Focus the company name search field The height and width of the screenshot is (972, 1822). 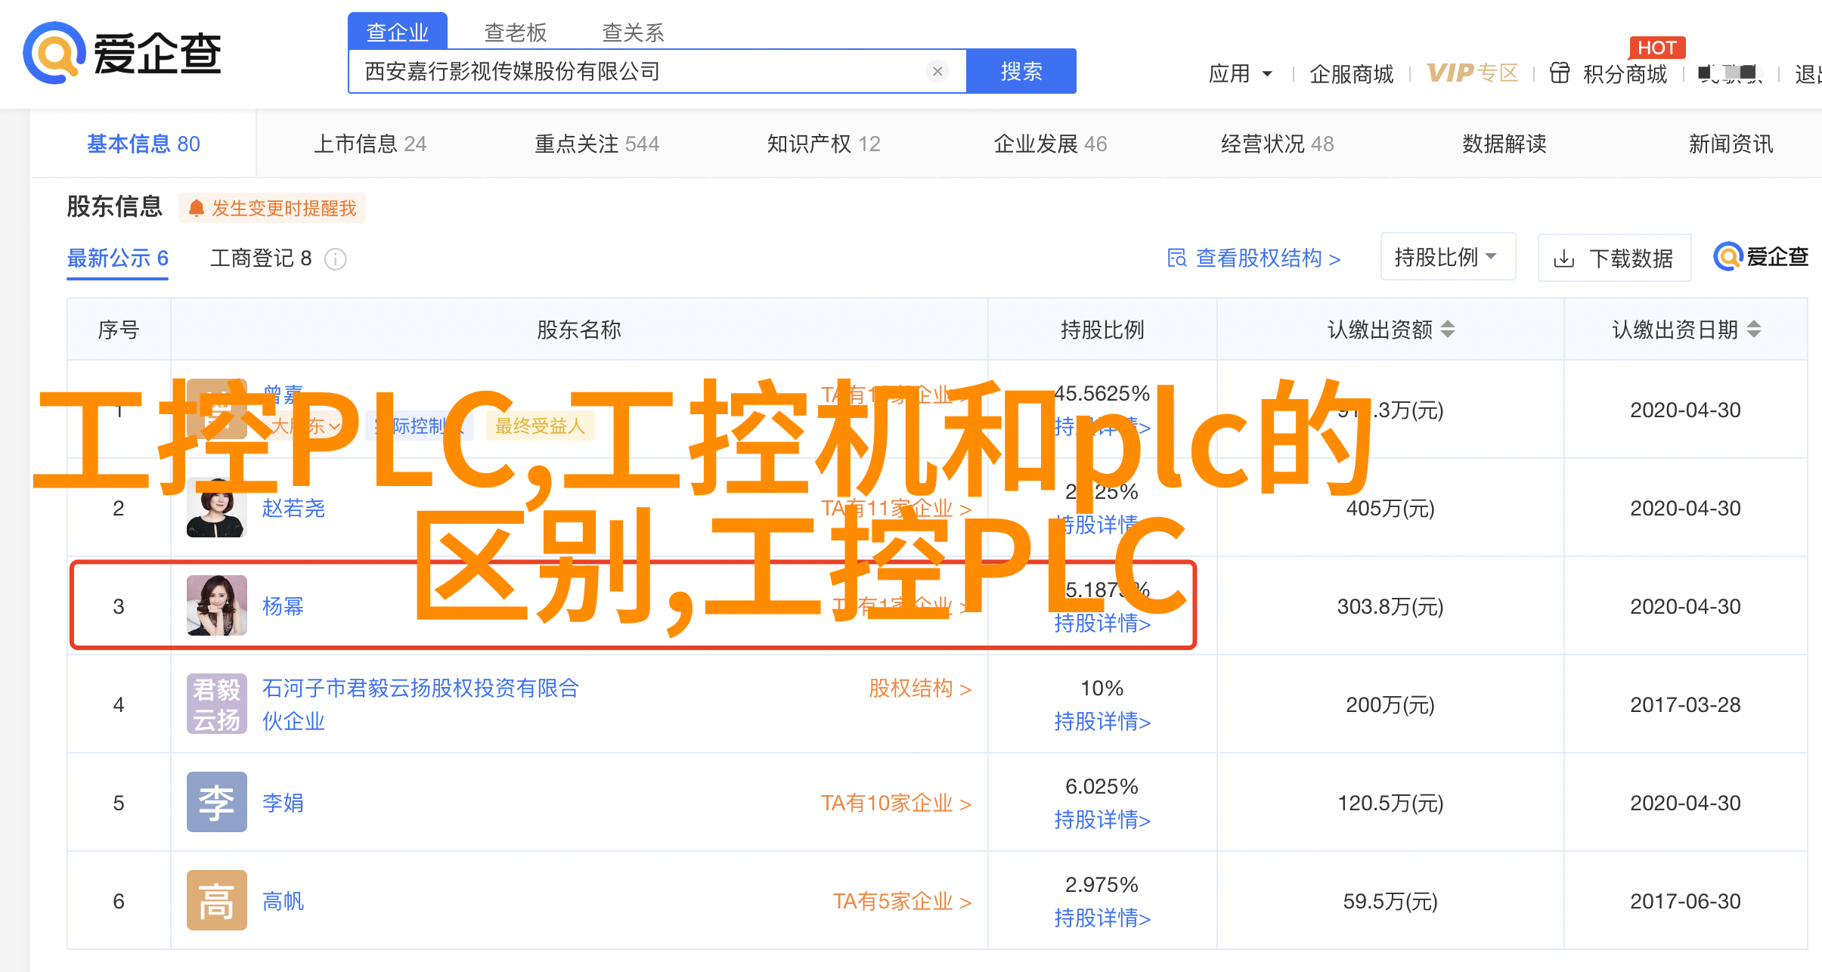click(657, 71)
